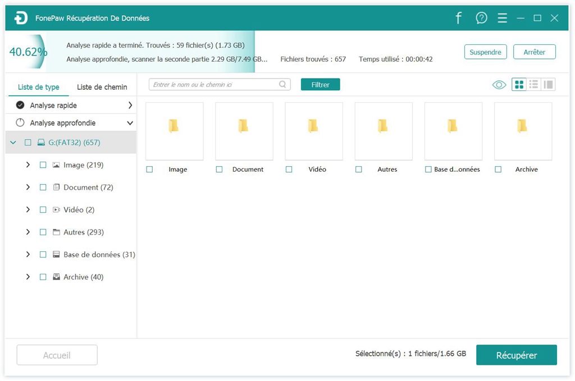Viewport: 575px width, 381px height.
Task: Expand the Archive (40) tree node
Action: tap(28, 277)
